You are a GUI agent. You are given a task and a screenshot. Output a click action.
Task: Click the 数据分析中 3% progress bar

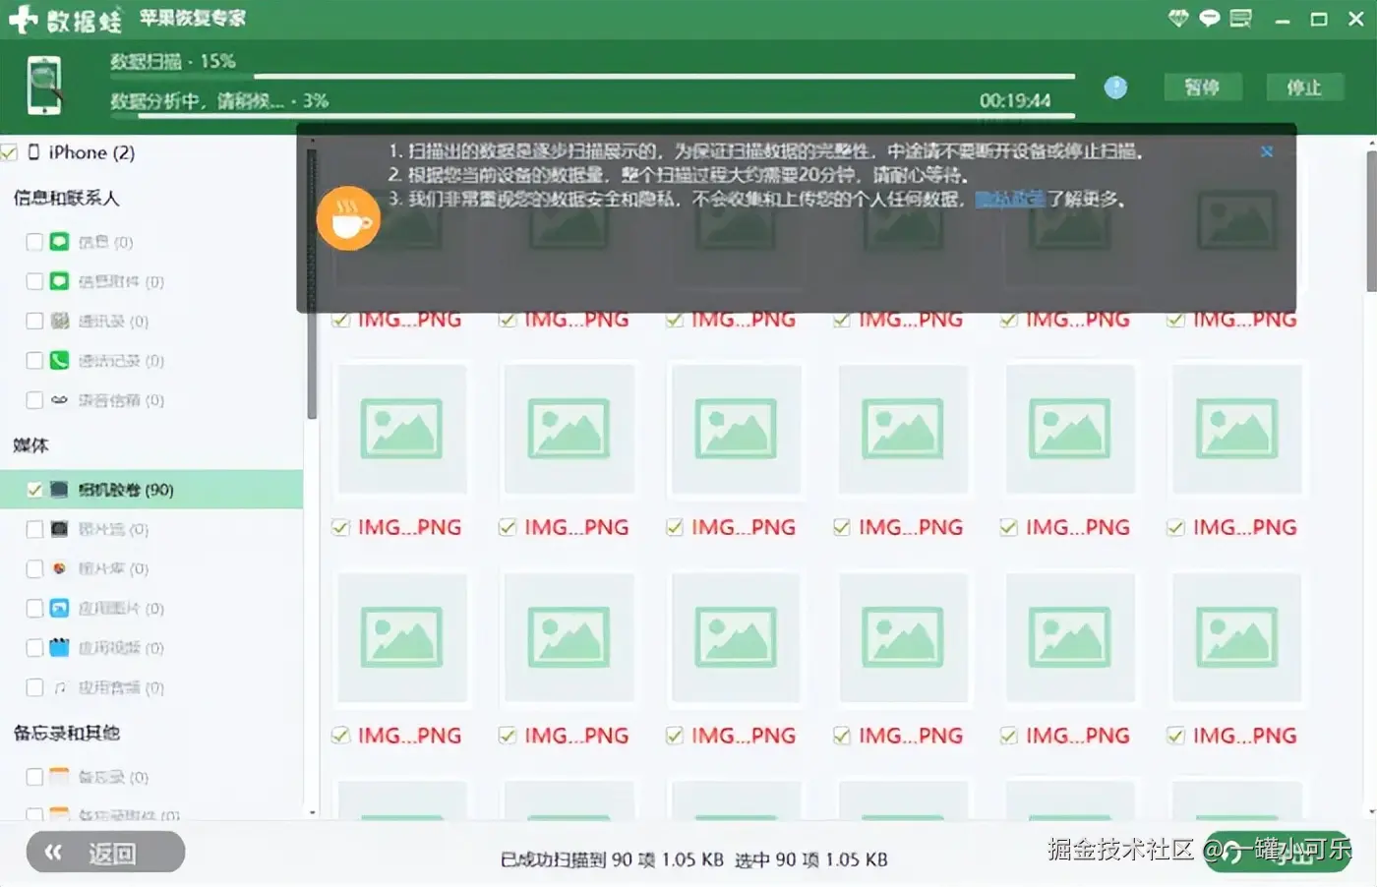[592, 116]
